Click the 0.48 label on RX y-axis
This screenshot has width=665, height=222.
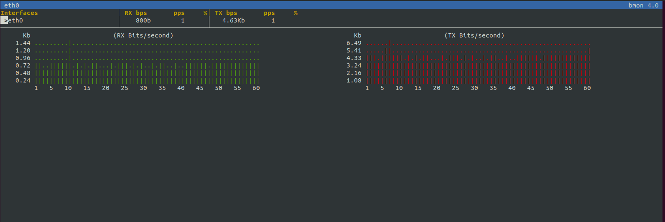[x=23, y=73]
